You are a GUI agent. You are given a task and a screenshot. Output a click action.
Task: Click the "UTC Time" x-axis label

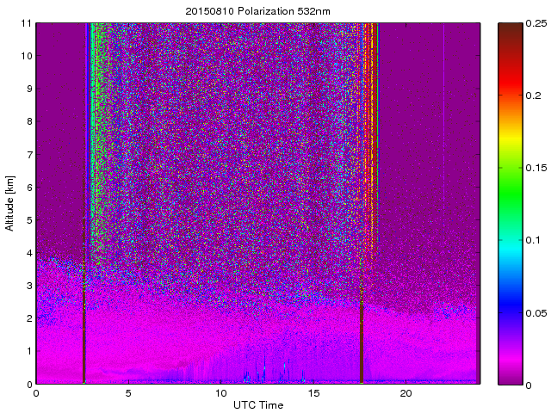point(257,404)
